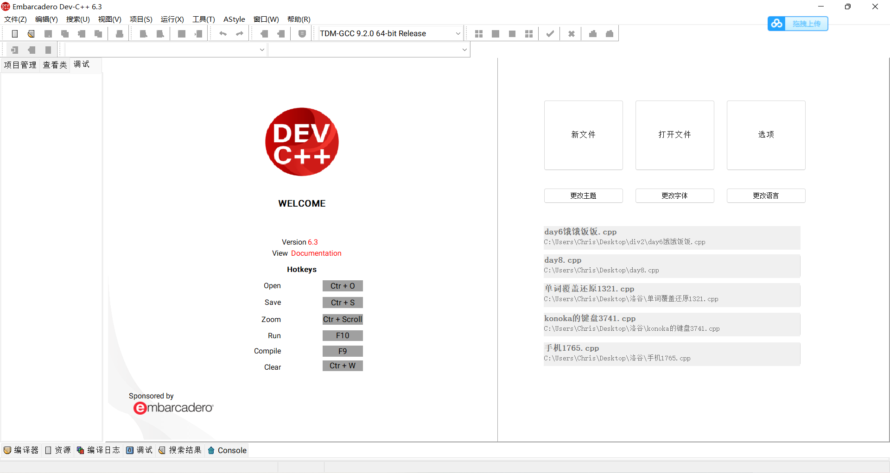Open the 搜索结果 bottom tab
This screenshot has width=890, height=473.
[180, 450]
